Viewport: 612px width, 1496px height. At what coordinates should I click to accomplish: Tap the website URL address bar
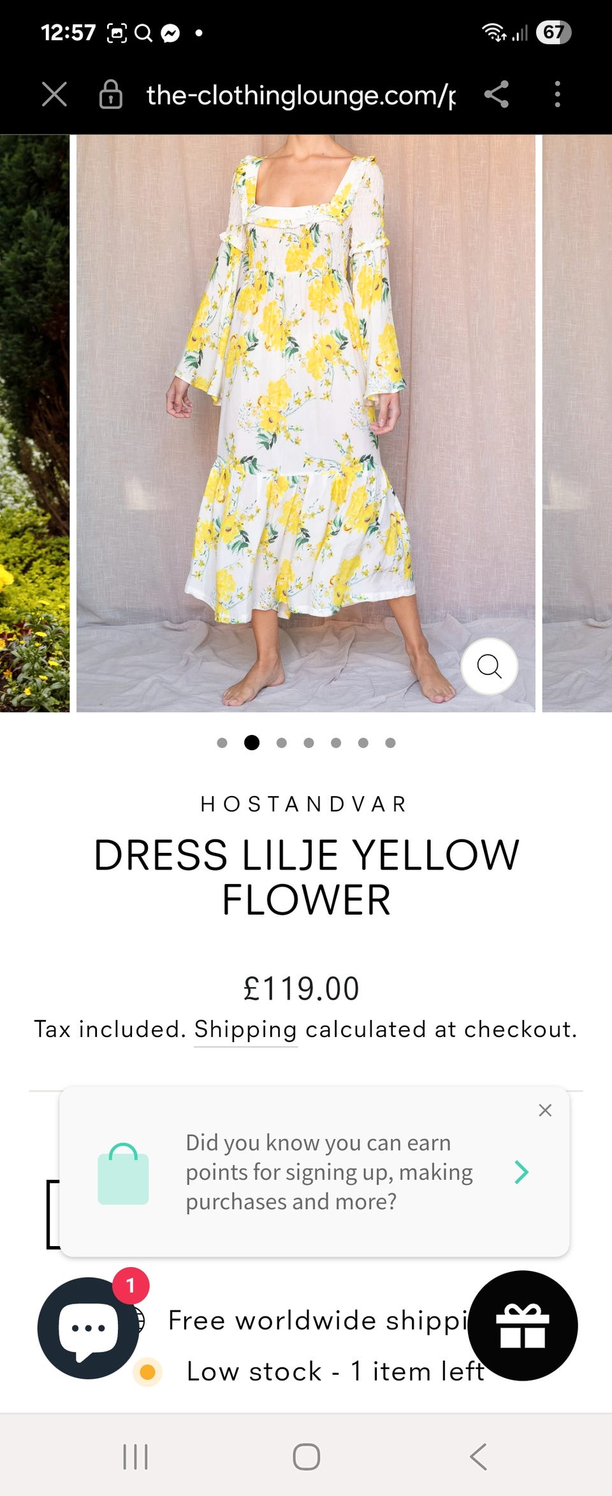301,95
